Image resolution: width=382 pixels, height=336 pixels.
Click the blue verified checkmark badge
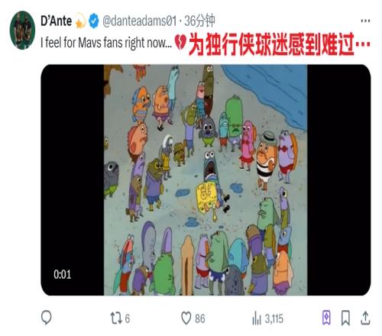click(x=94, y=21)
